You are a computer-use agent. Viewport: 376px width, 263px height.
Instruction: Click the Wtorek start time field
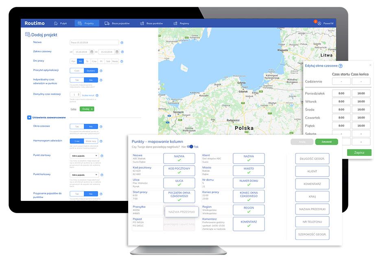pos(341,101)
